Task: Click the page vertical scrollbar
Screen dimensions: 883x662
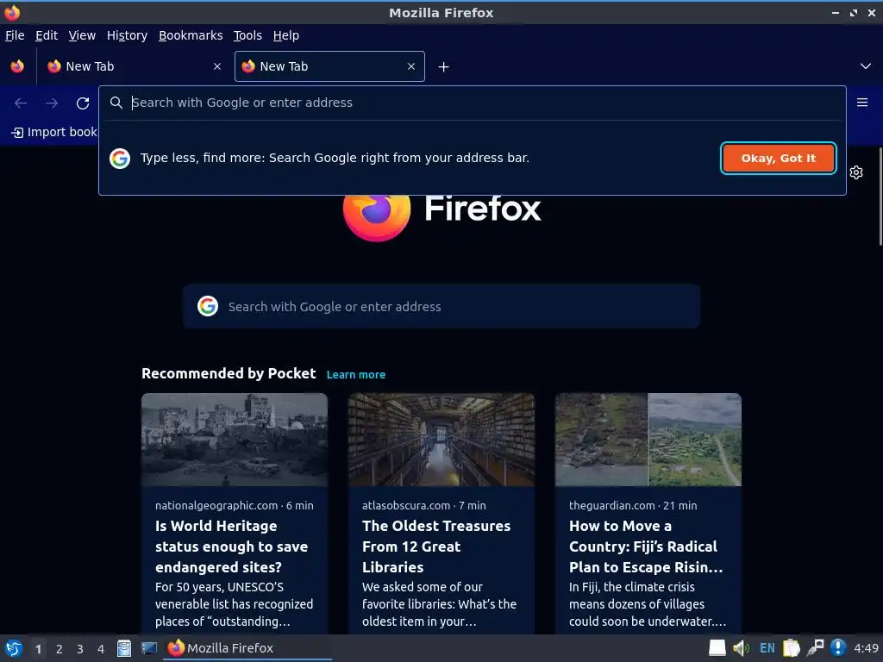Action: pos(880,196)
